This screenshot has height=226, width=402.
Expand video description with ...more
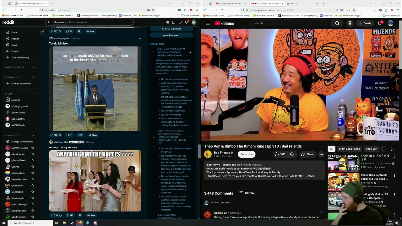(310, 176)
